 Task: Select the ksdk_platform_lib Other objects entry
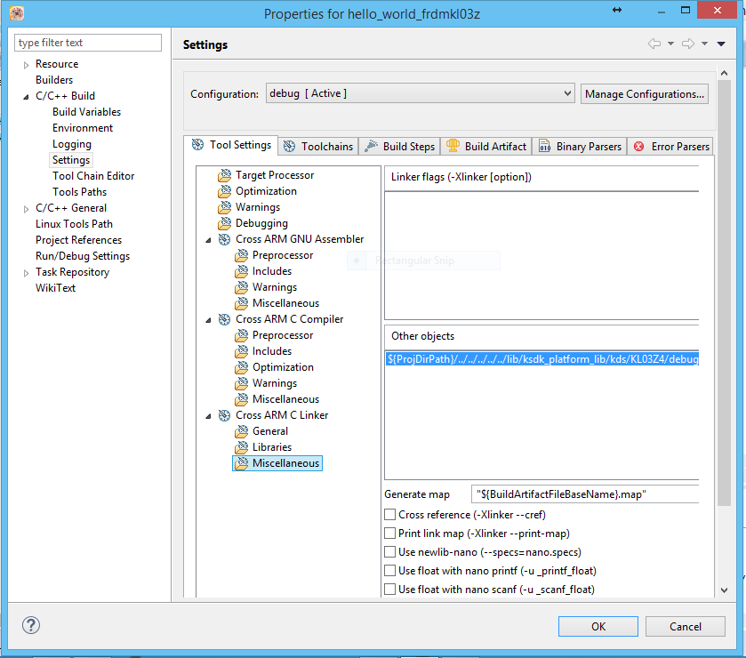pos(542,358)
